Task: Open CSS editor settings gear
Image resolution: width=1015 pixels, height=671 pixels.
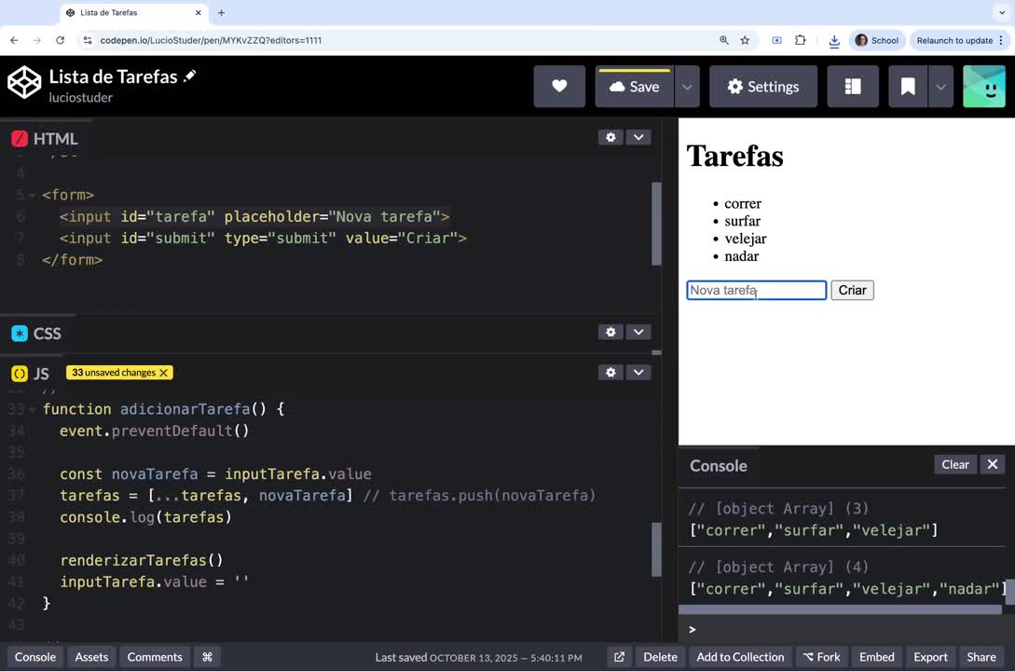Action: 610,332
